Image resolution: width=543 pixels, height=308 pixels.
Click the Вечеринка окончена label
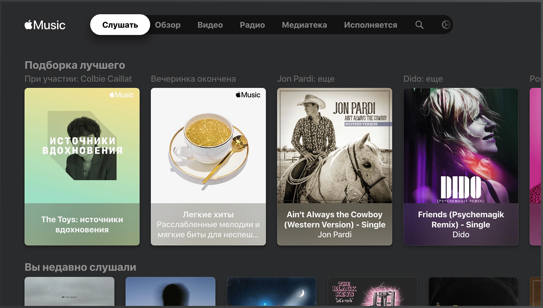point(193,79)
